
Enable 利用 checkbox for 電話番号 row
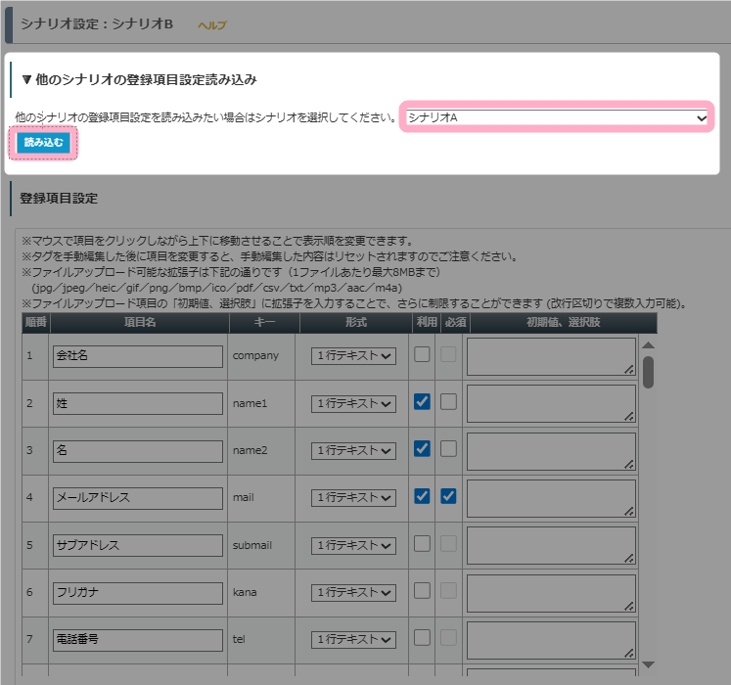(x=422, y=637)
